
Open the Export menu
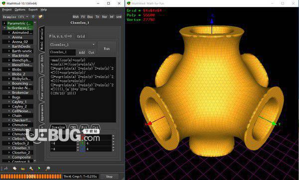[33, 9]
